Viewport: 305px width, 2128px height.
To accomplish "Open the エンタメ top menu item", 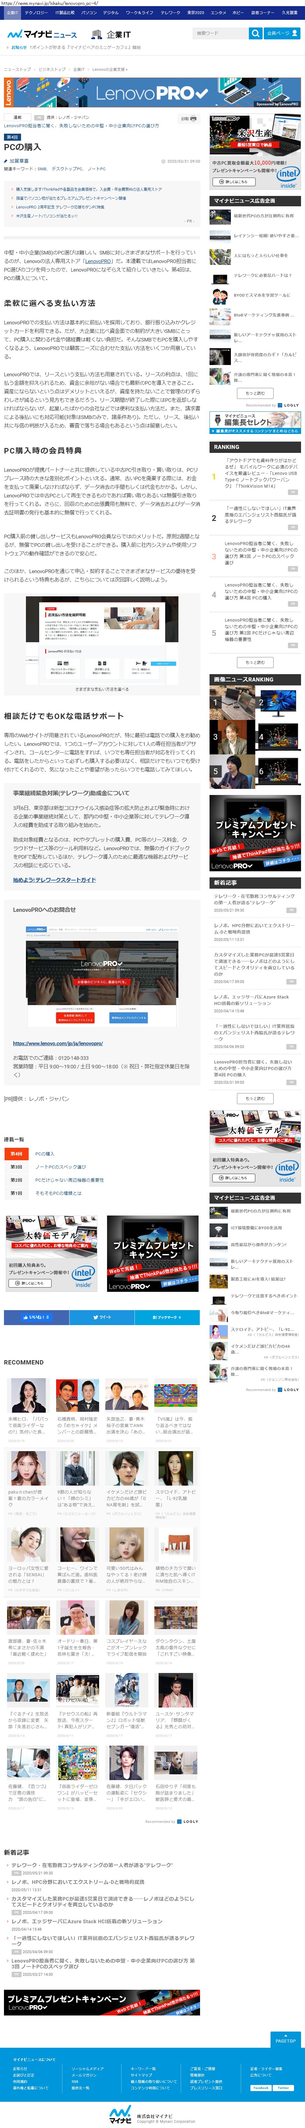I will click(x=218, y=13).
